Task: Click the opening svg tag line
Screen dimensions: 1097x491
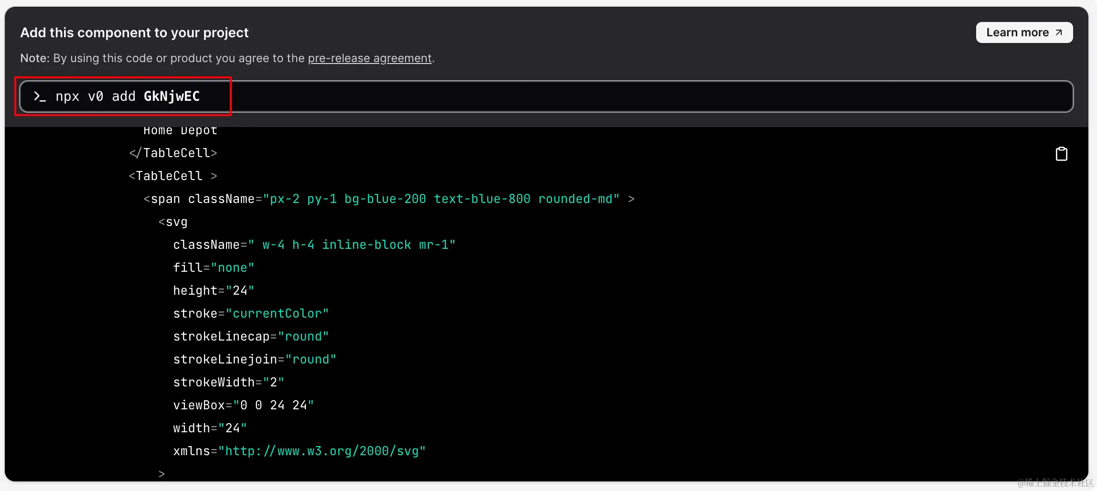Action: click(x=173, y=222)
